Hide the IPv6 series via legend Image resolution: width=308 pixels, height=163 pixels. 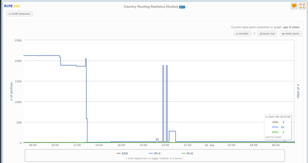(x=187, y=153)
